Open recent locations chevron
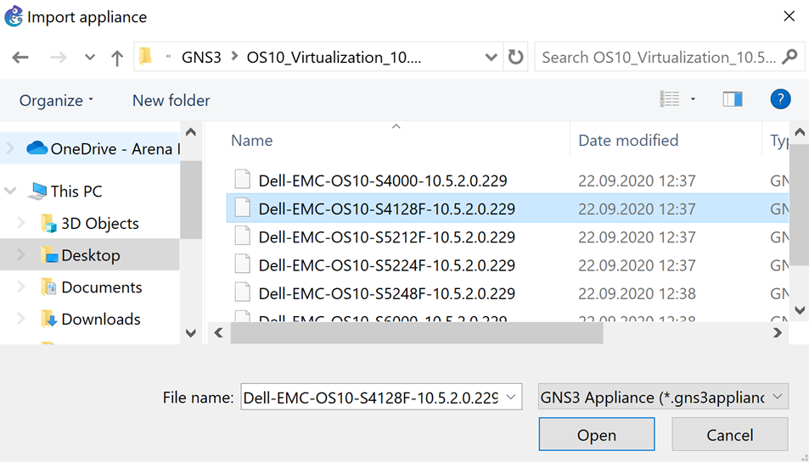 [90, 57]
